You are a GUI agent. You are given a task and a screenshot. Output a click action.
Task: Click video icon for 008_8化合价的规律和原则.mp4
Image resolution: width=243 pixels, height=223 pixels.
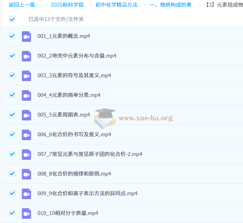26,174
